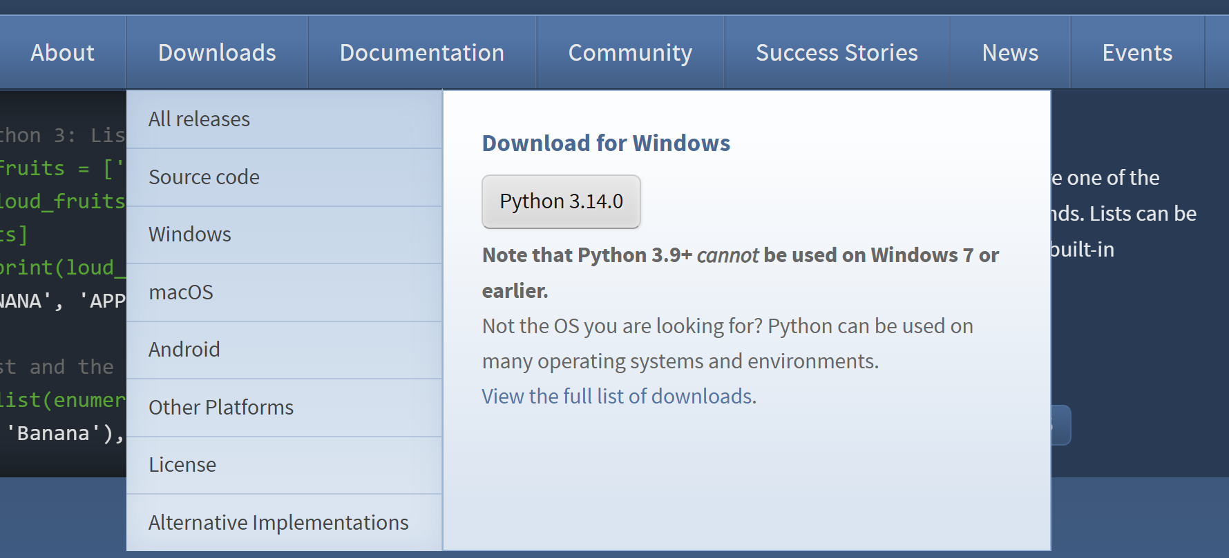Image resolution: width=1229 pixels, height=558 pixels.
Task: Select Source code in Downloads submenu
Action: [284, 177]
